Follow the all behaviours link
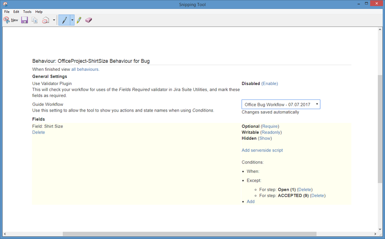Image resolution: width=385 pixels, height=239 pixels. tap(85, 69)
